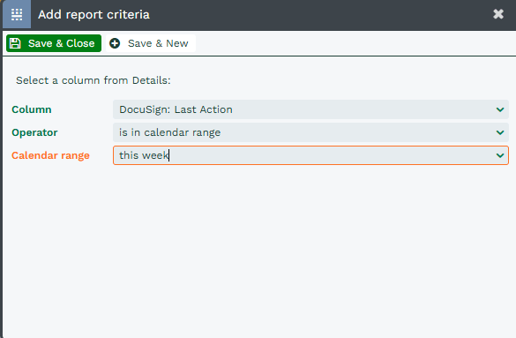
Task: Open the Column dropdown showing DocuSign: Last Action
Action: click(x=310, y=109)
